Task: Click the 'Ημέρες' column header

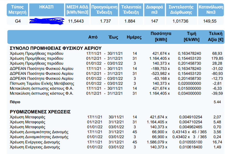Action: [134, 37]
